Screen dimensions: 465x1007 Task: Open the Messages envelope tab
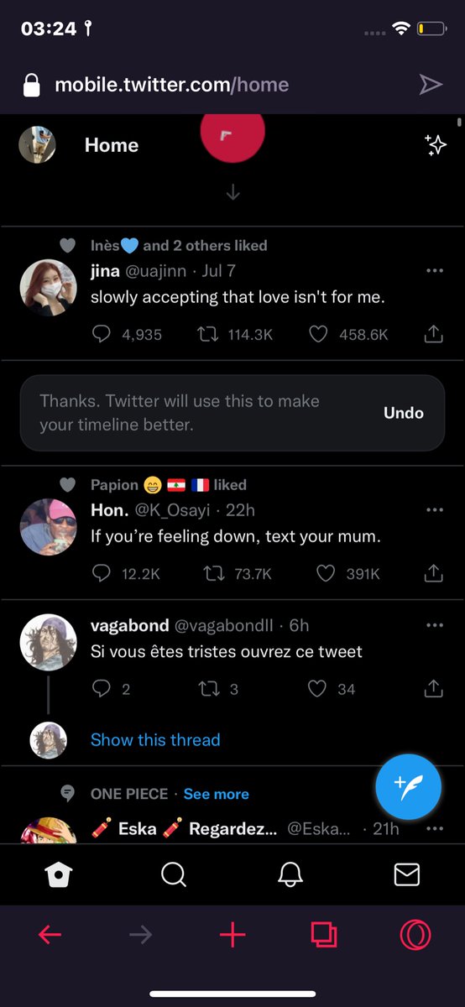point(407,875)
